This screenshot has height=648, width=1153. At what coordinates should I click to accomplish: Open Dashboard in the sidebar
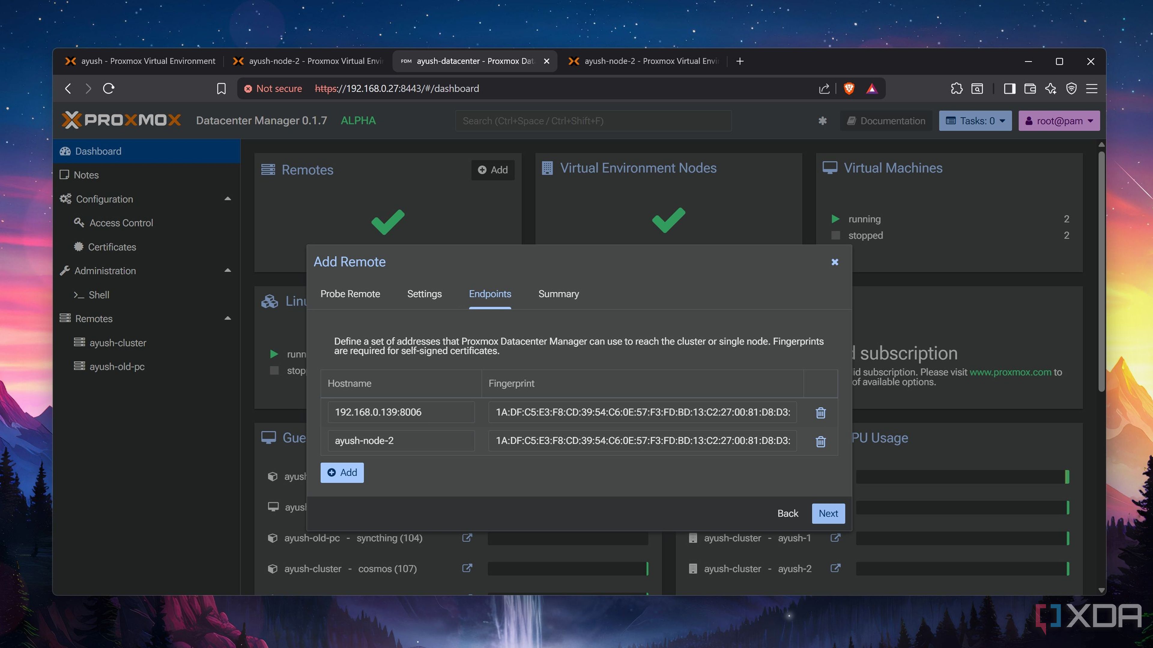click(x=147, y=151)
